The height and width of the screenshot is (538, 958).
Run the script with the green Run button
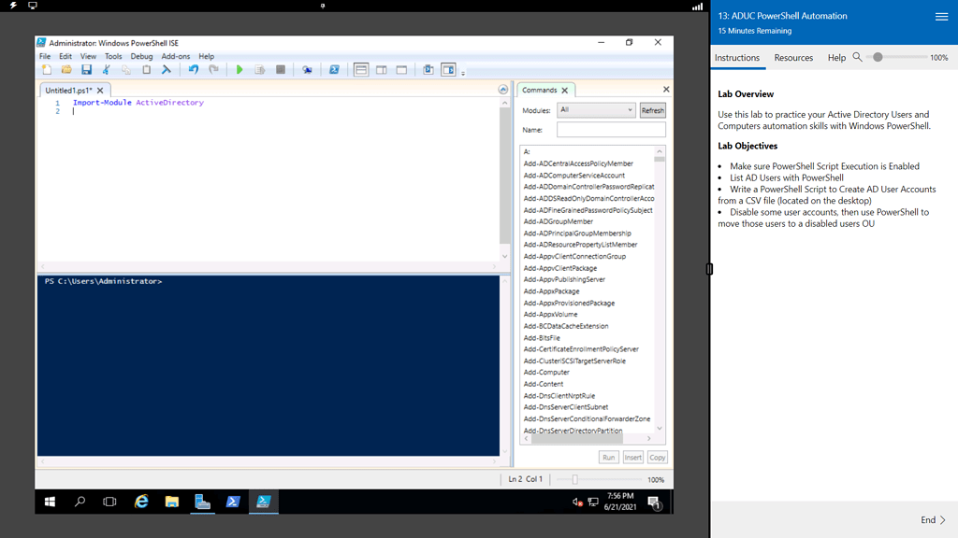click(239, 69)
